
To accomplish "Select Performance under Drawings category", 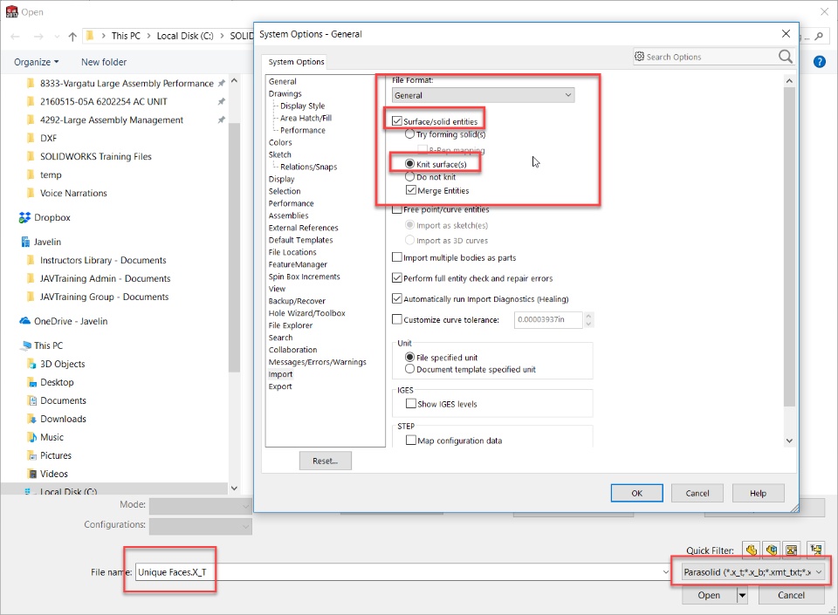I will pos(303,130).
